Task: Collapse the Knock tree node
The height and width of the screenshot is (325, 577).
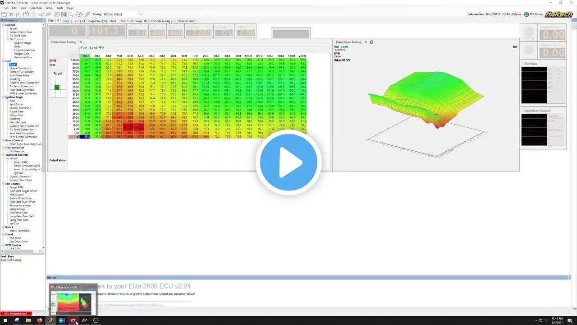Action: pos(3,227)
